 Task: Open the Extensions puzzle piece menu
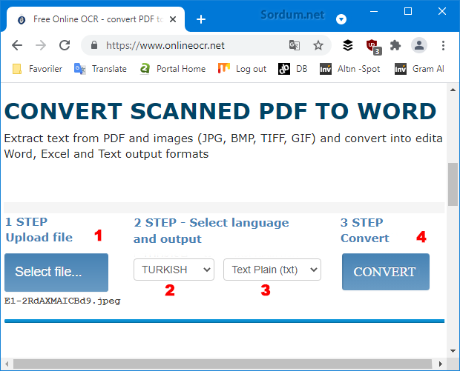click(395, 45)
